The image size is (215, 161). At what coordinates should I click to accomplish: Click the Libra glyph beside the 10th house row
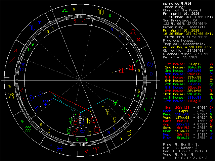pyautogui.click(x=211, y=94)
